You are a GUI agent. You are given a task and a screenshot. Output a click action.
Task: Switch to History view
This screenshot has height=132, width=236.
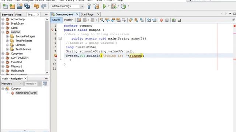click(x=68, y=20)
